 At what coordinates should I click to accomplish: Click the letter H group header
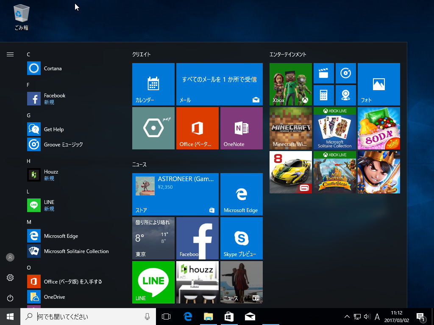(x=28, y=161)
